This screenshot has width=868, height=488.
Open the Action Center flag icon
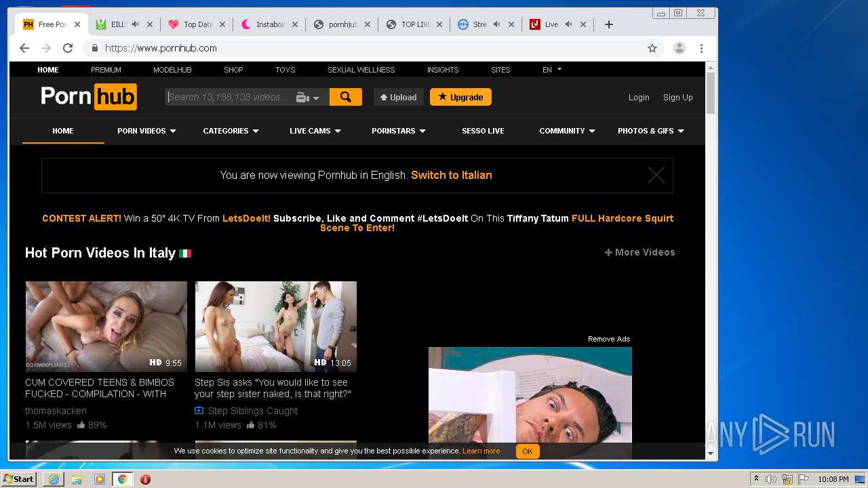(x=804, y=479)
